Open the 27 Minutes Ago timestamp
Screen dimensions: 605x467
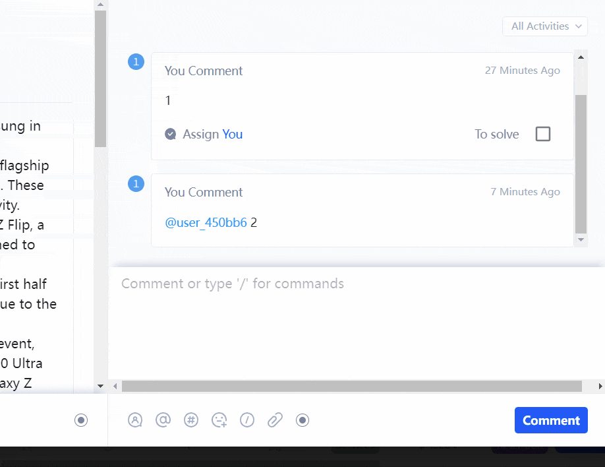pos(523,71)
